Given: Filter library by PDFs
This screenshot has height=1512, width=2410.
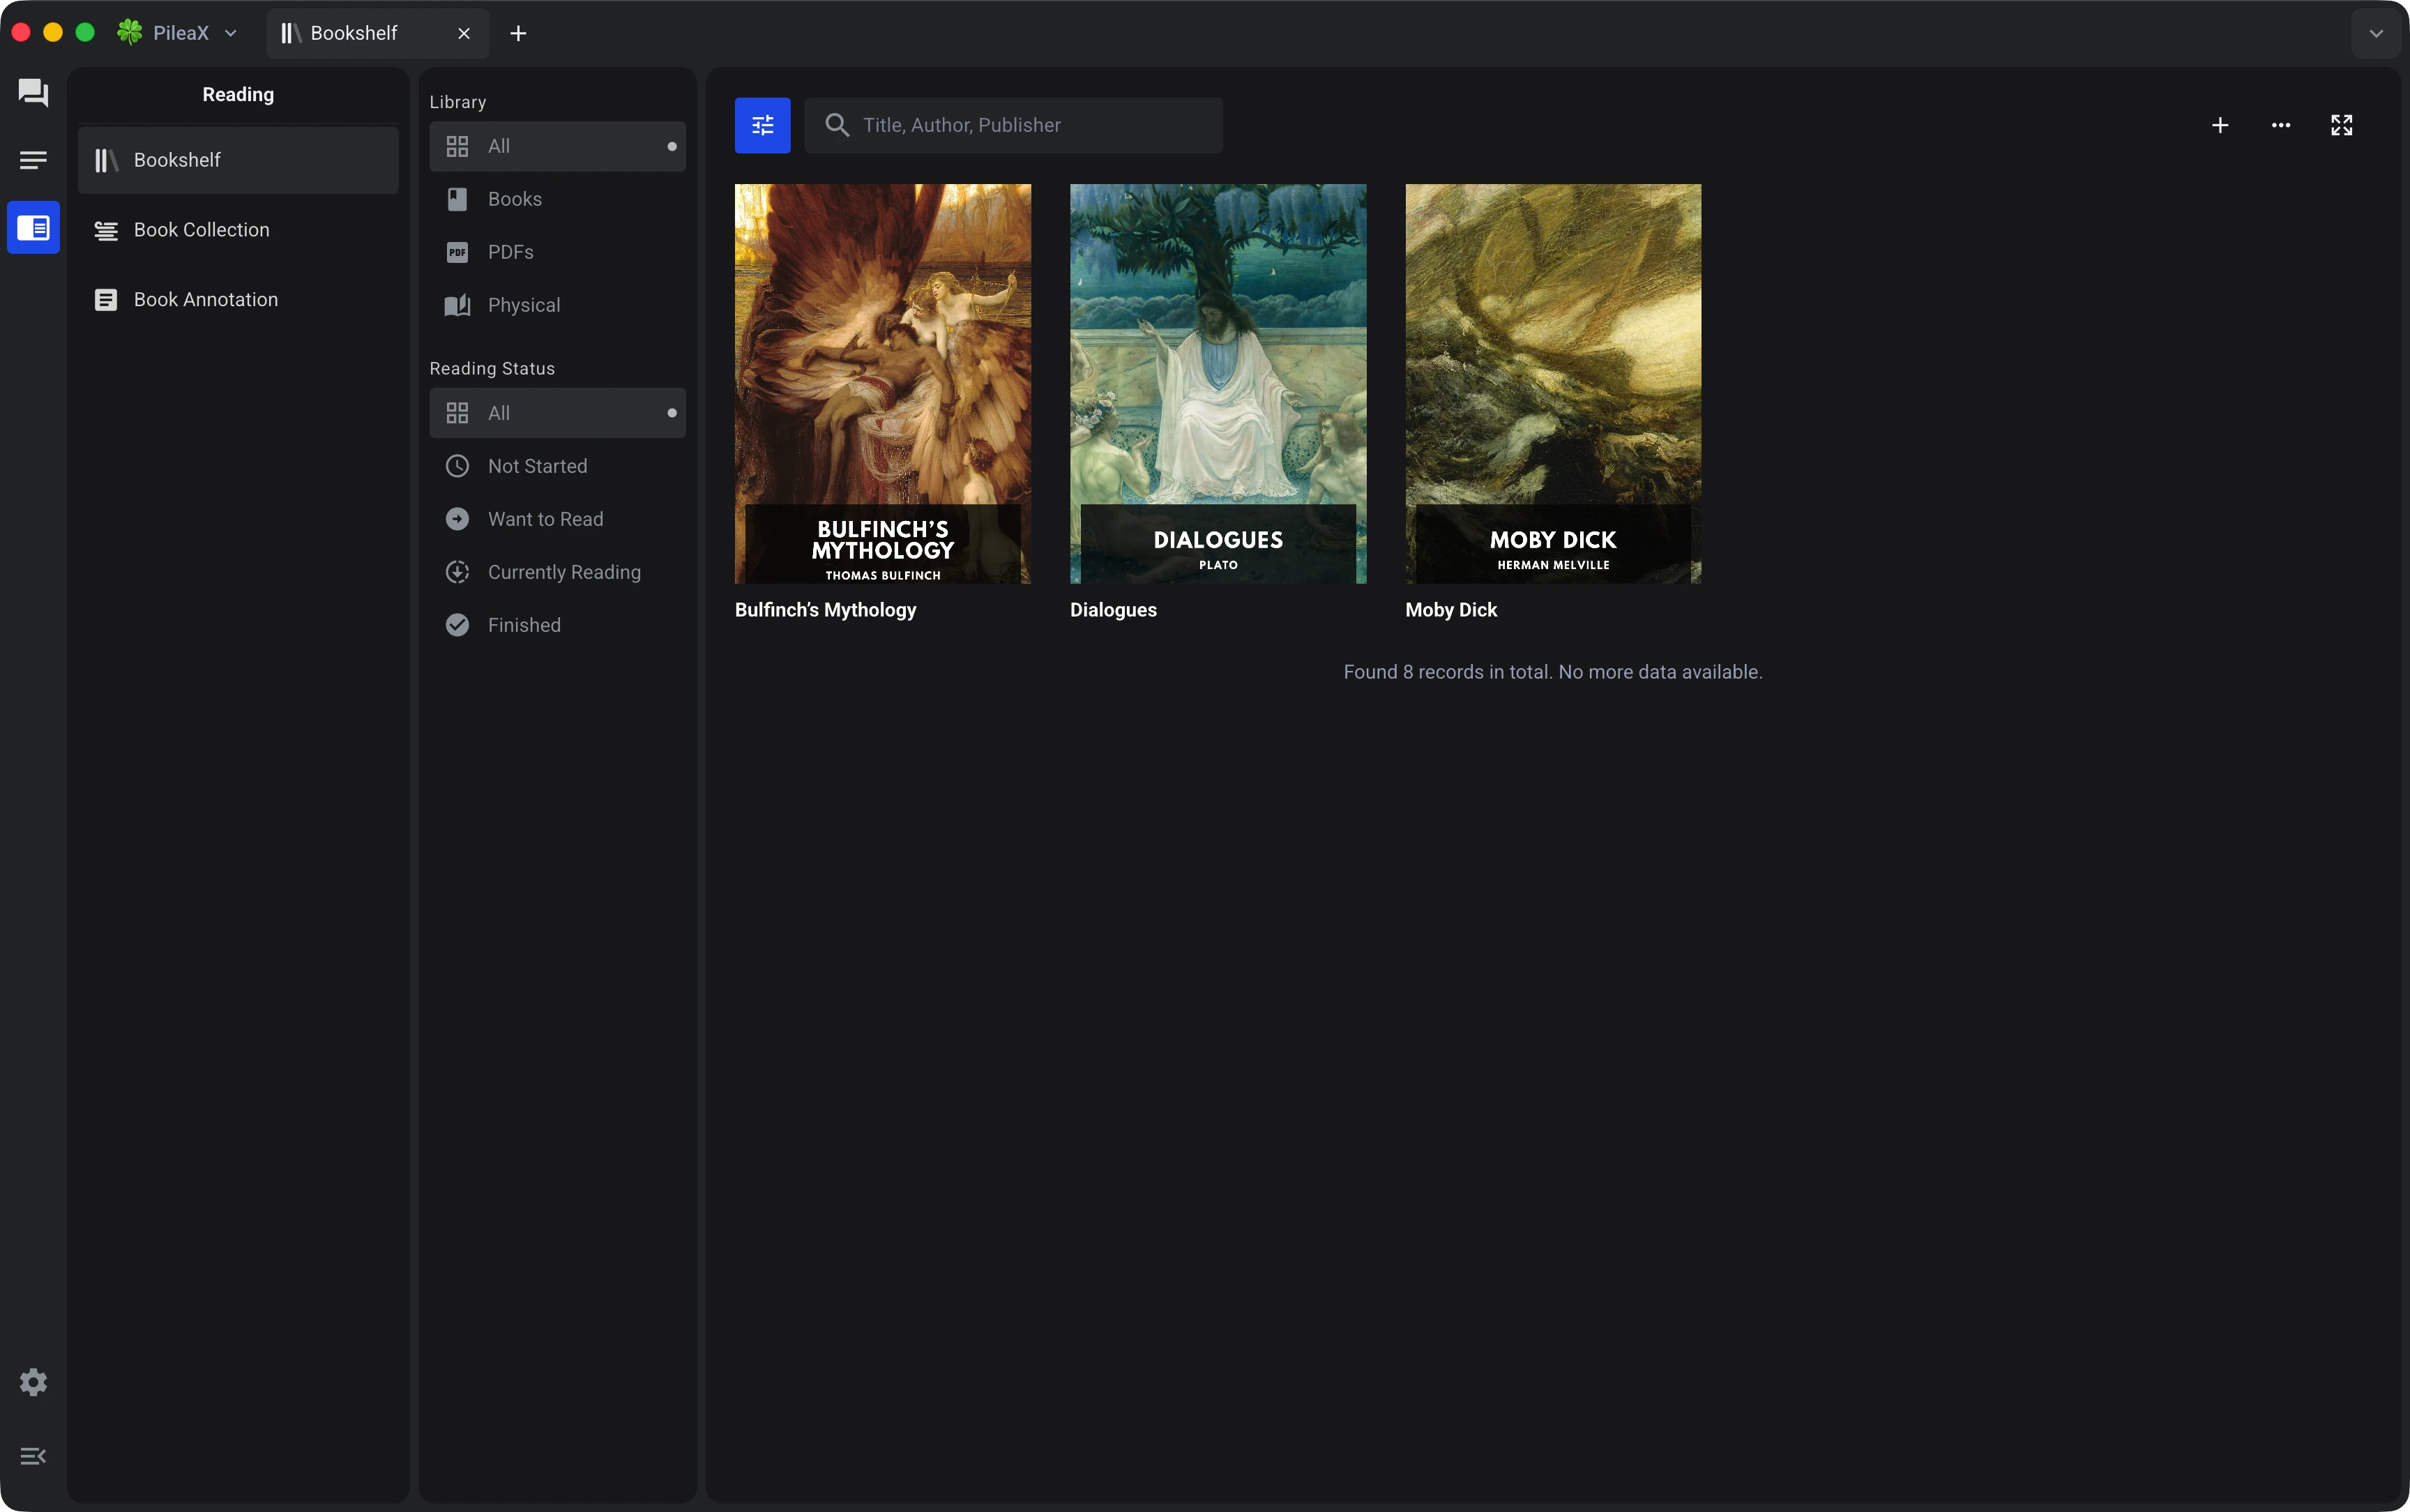Looking at the screenshot, I should pyautogui.click(x=558, y=252).
